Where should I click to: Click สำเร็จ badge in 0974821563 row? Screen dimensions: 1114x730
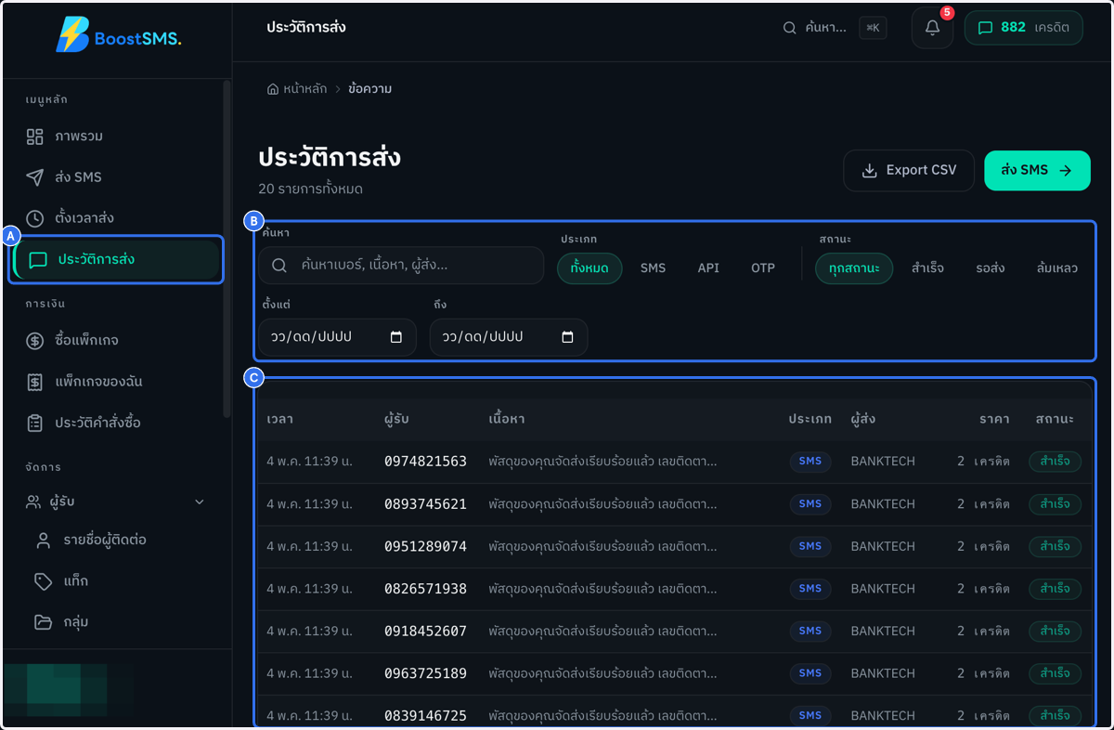1055,462
